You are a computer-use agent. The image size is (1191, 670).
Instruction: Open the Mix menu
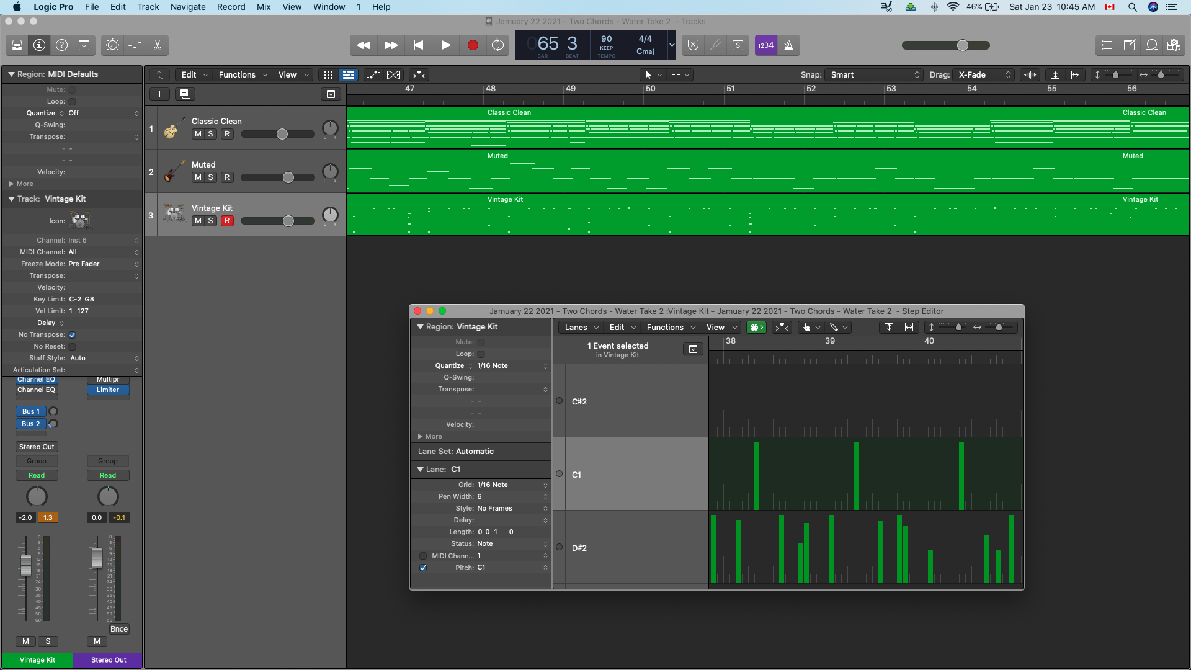tap(264, 7)
